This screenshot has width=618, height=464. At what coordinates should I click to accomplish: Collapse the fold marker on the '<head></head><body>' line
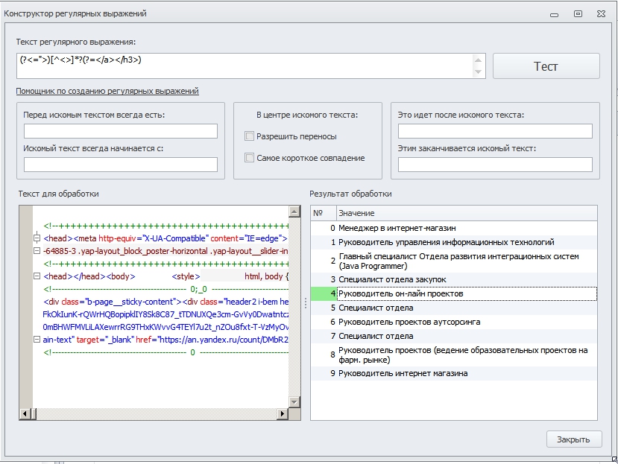point(37,276)
